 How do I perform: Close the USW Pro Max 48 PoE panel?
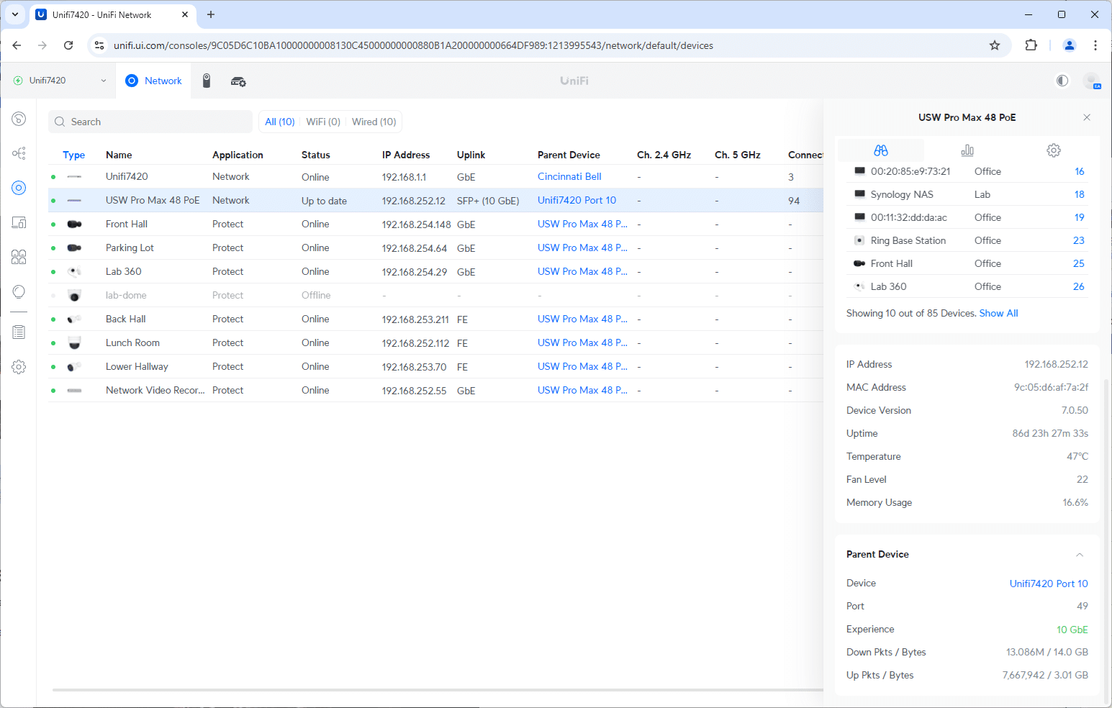(1087, 117)
